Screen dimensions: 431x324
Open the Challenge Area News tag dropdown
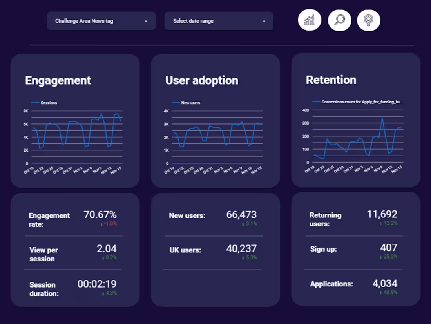coord(101,21)
